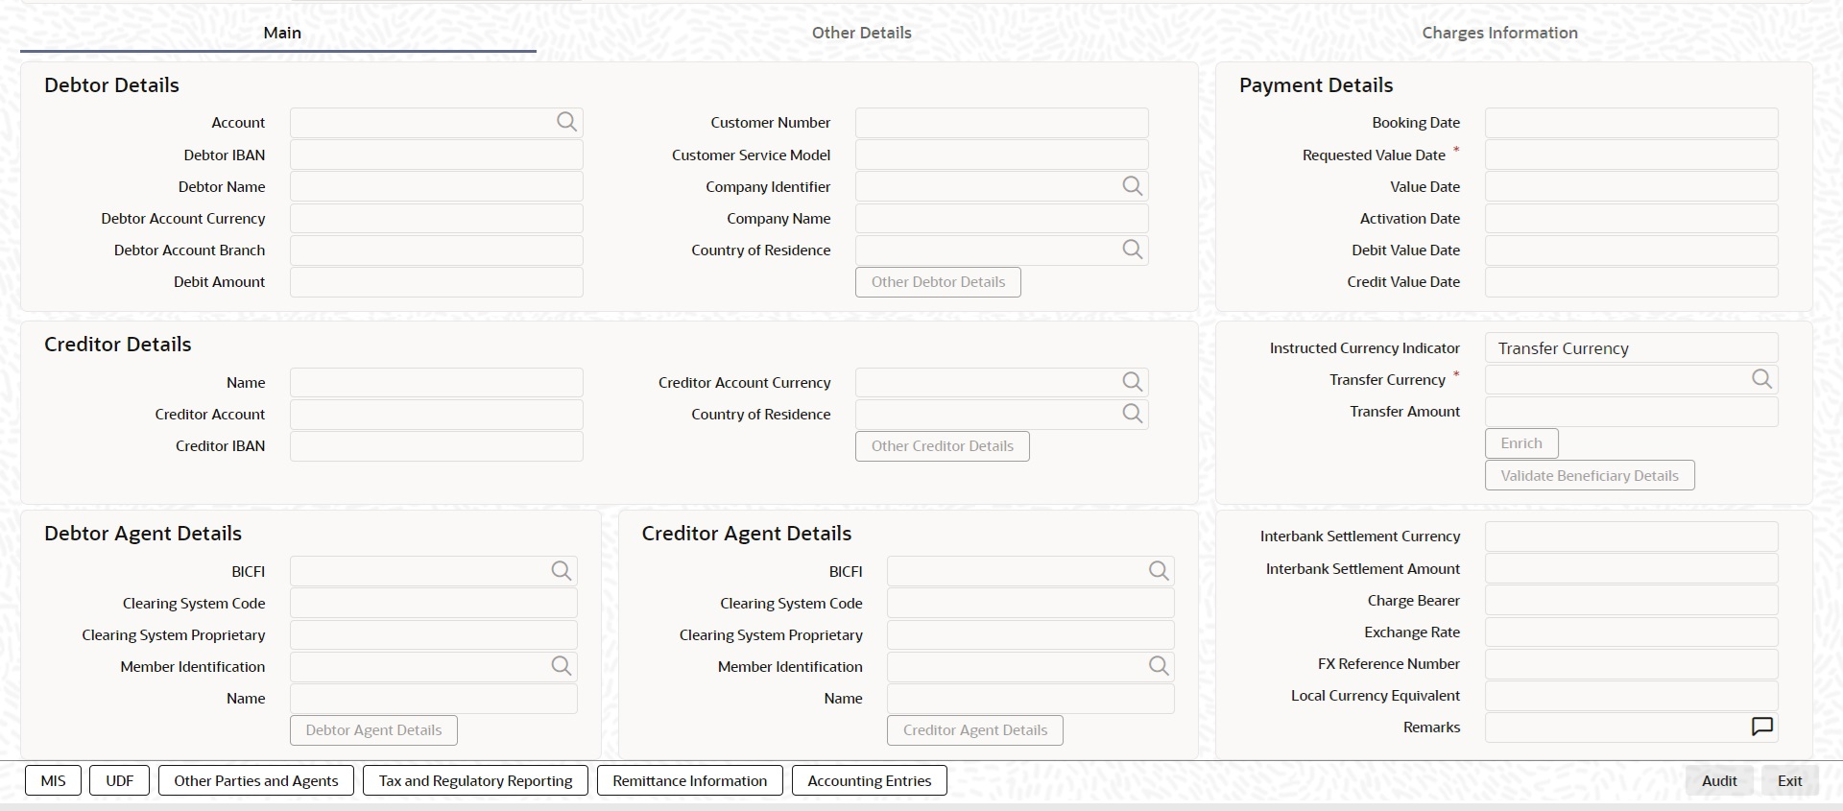Click the Exit button
Viewport: 1843px width, 811px height.
click(x=1789, y=781)
